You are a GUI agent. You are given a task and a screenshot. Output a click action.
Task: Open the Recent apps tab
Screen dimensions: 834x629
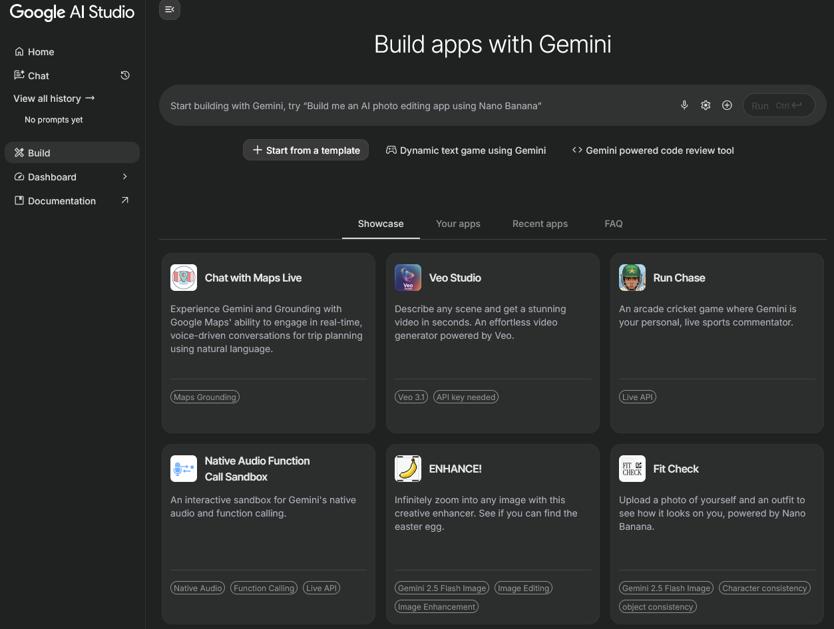(x=540, y=224)
